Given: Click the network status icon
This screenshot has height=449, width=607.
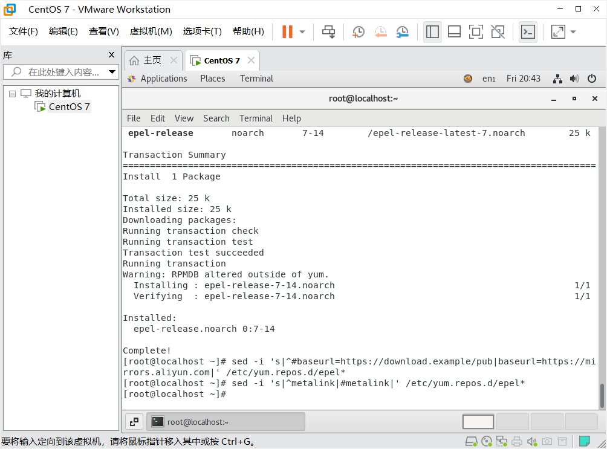Looking at the screenshot, I should click(x=557, y=79).
